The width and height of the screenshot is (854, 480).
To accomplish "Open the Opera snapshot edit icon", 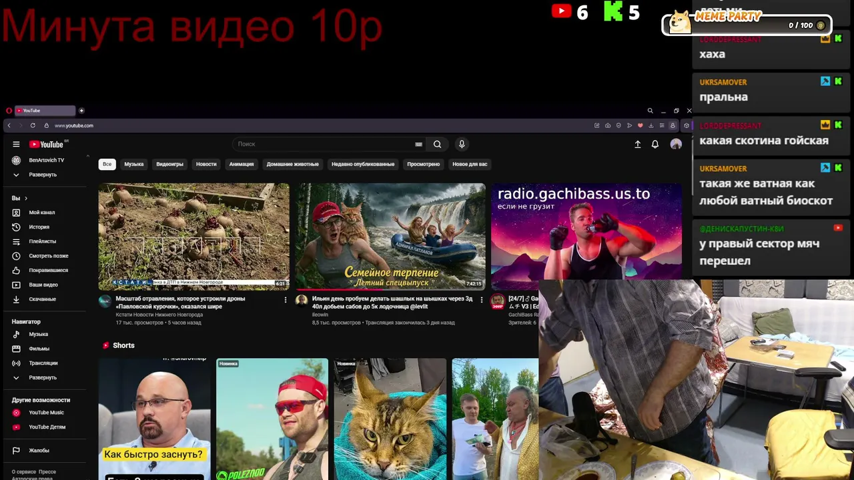I will pyautogui.click(x=596, y=125).
